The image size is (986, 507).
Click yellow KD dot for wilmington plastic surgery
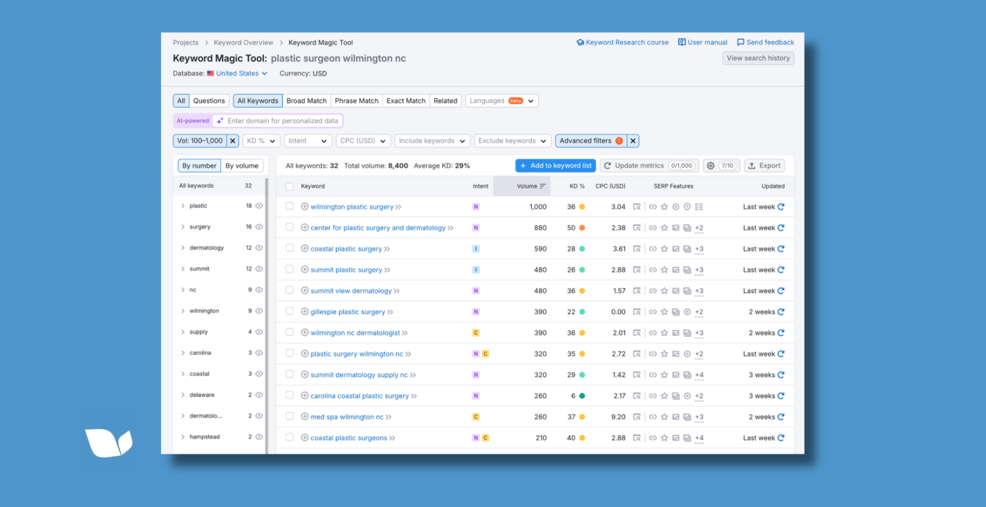582,207
